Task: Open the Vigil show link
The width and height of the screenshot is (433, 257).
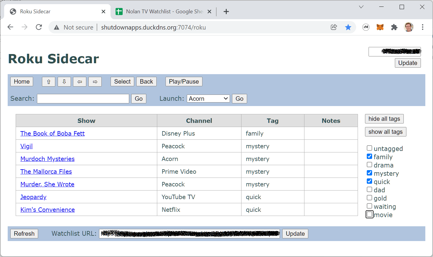Action: (x=27, y=146)
